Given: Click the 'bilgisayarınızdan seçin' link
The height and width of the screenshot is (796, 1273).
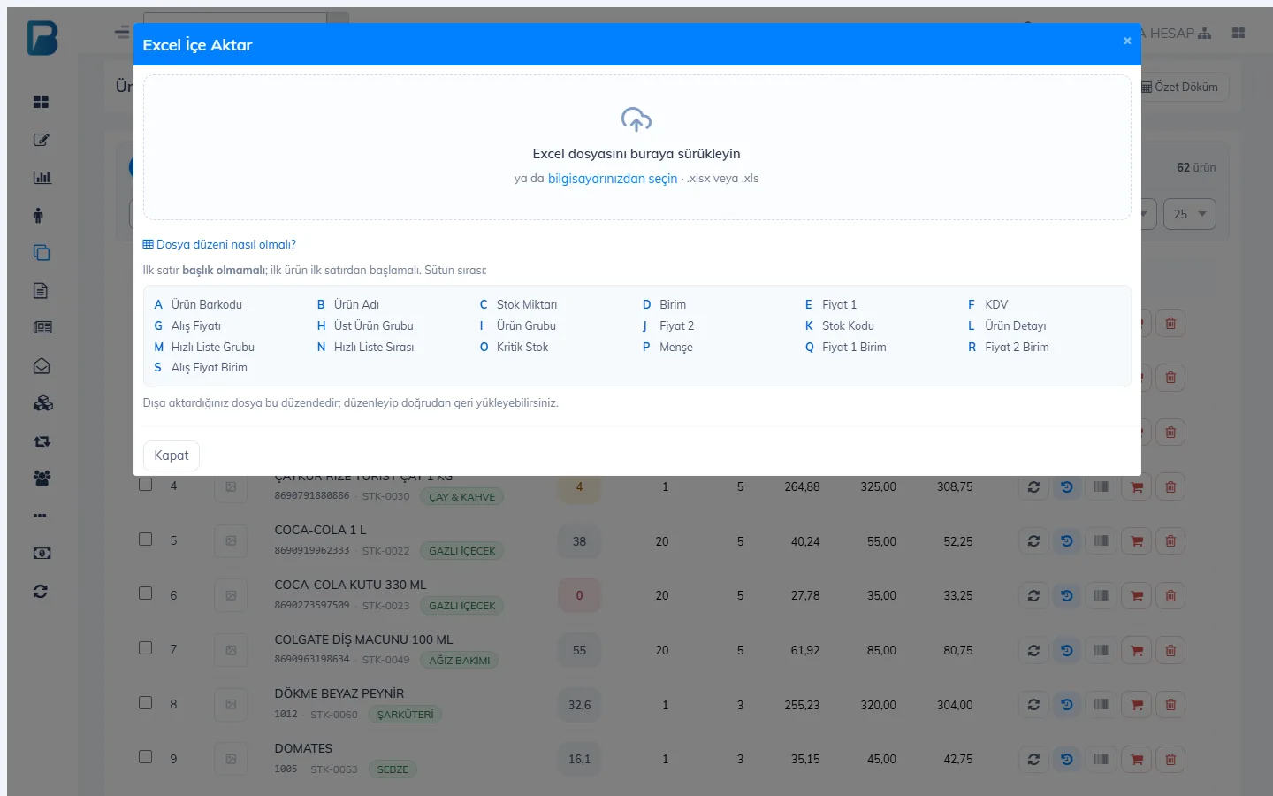Looking at the screenshot, I should [x=613, y=179].
